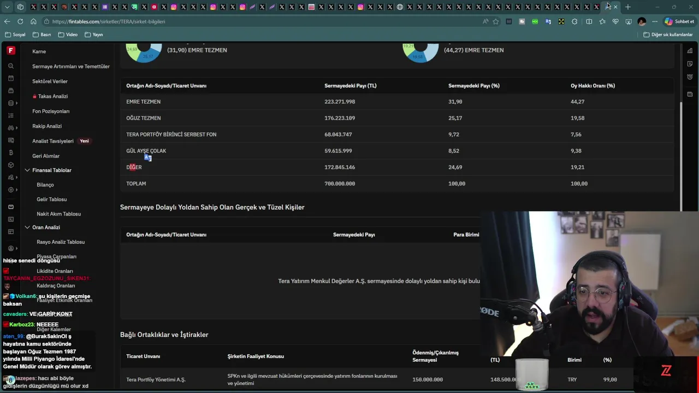This screenshot has height=393, width=699.
Task: Reload the page with the refresh icon
Action: (x=20, y=21)
